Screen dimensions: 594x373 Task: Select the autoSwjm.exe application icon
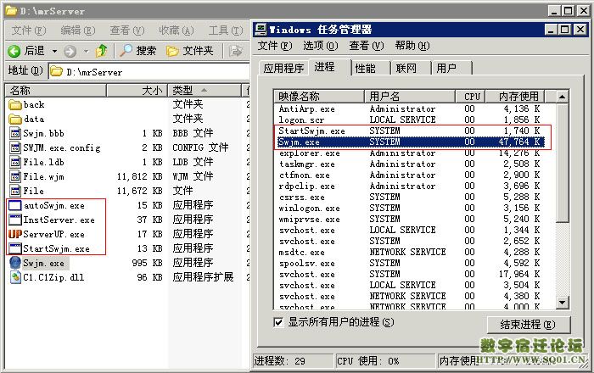click(x=15, y=205)
